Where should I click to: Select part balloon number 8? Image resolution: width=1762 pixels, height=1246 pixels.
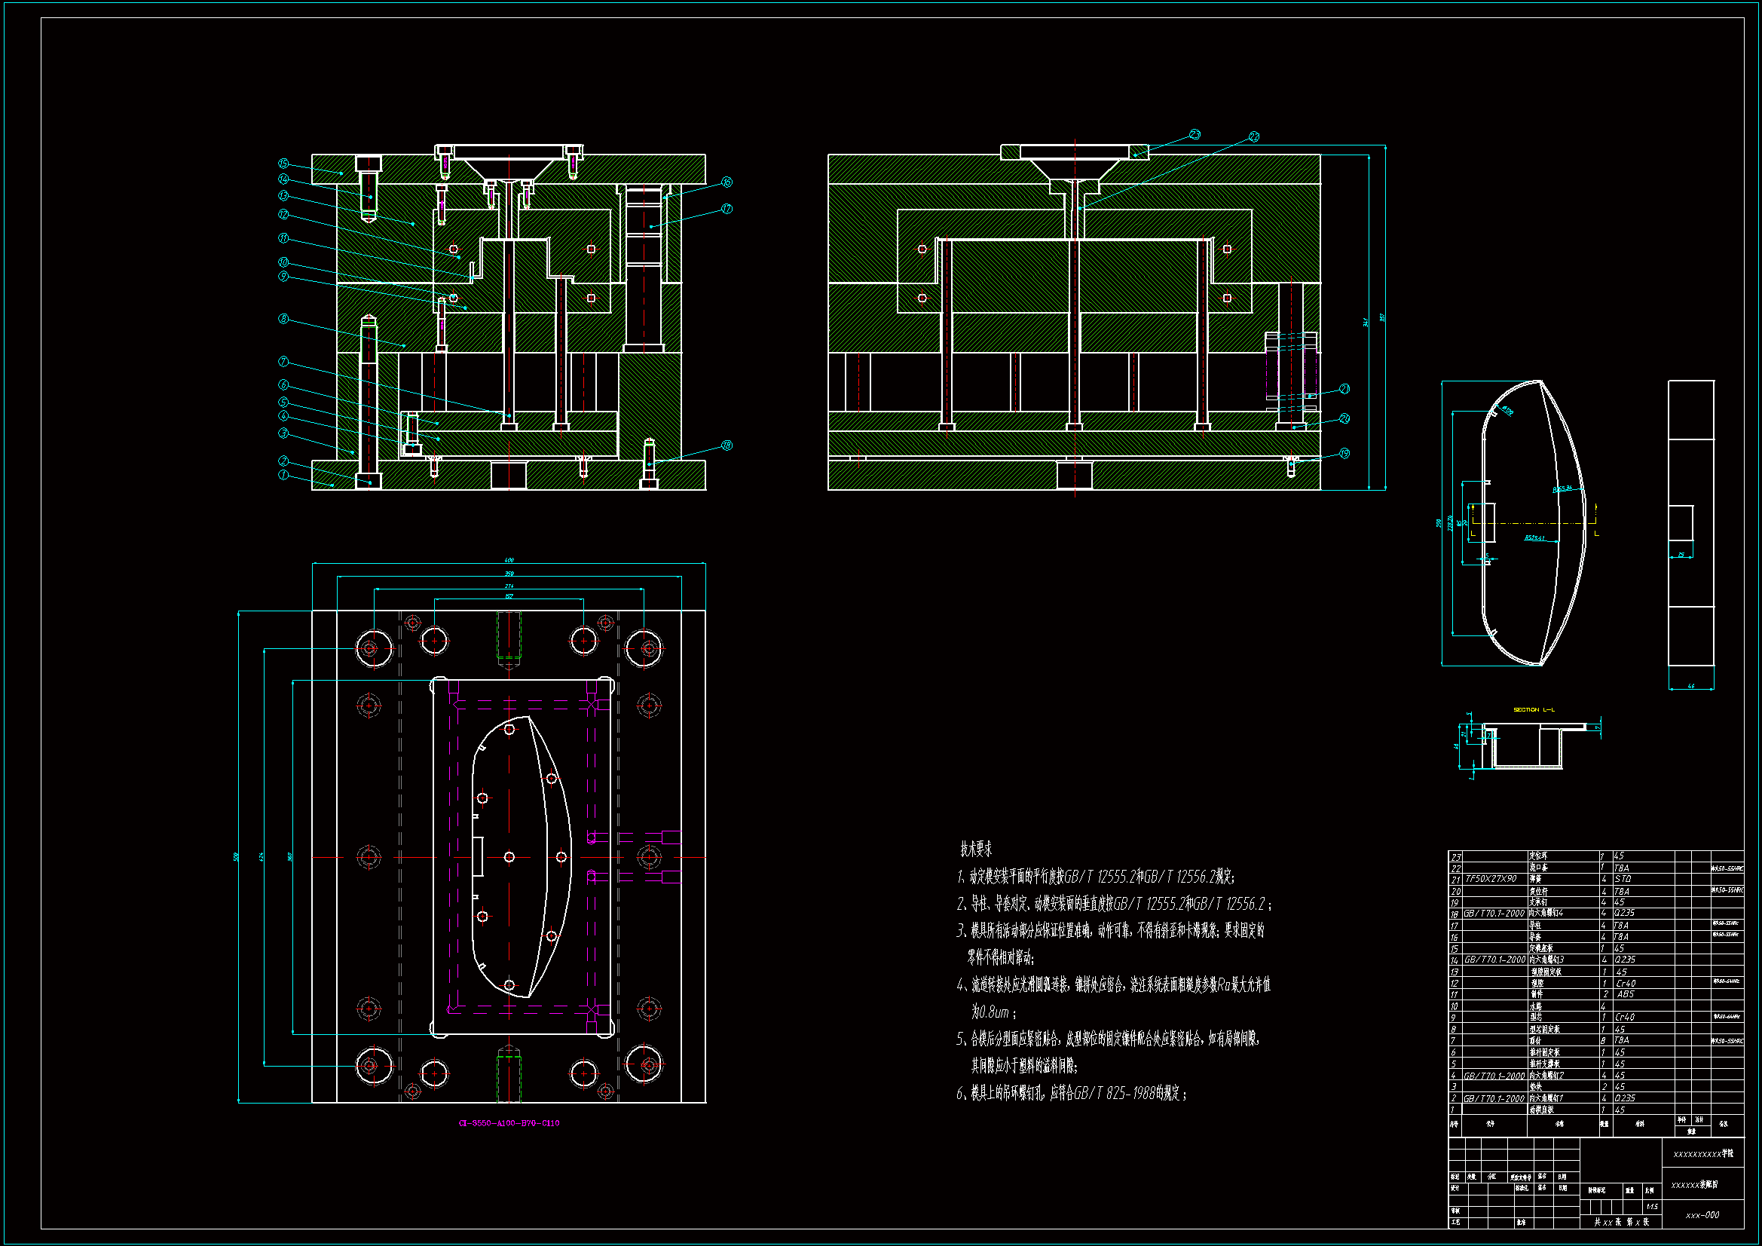(283, 319)
